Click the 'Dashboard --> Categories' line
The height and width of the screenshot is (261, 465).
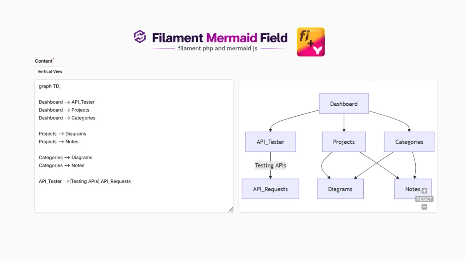coord(67,118)
